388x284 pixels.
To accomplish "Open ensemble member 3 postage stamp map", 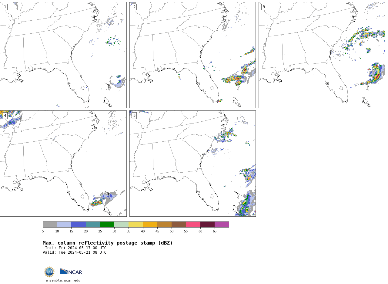I will pos(322,55).
